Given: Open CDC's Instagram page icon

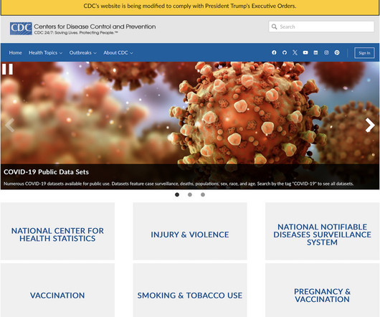Looking at the screenshot, I should point(326,52).
